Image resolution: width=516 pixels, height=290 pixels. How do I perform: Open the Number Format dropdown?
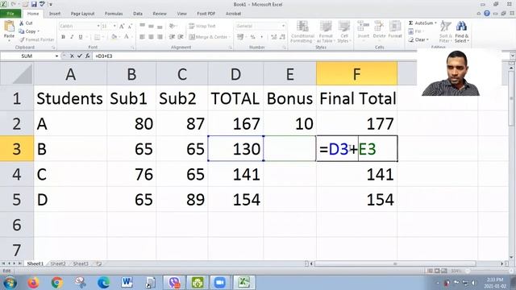(x=283, y=26)
